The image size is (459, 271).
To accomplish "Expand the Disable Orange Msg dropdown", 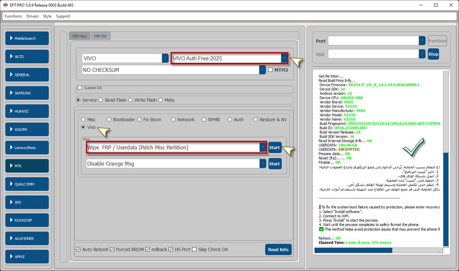I will pos(263,163).
